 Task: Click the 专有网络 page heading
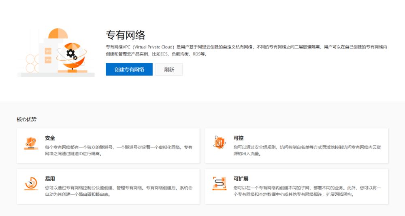tap(125, 35)
